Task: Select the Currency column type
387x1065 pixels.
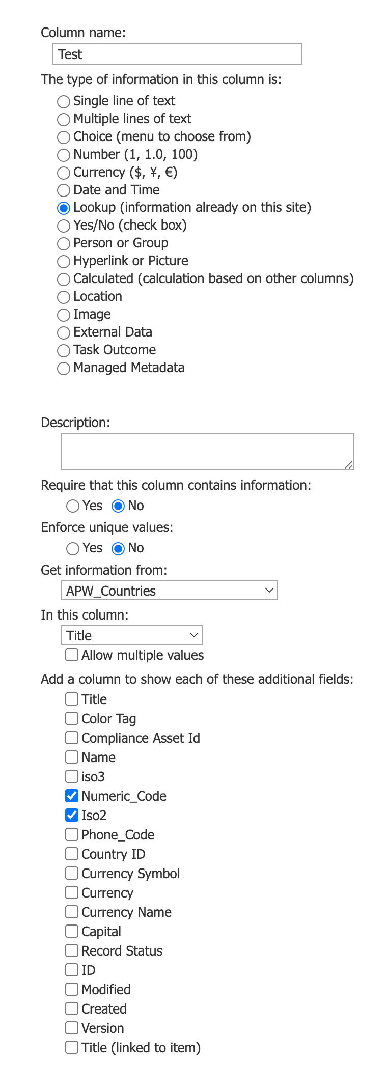Action: click(63, 173)
